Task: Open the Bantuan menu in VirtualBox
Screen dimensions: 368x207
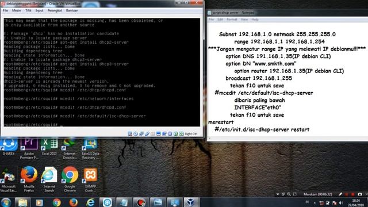Action: pos(72,10)
